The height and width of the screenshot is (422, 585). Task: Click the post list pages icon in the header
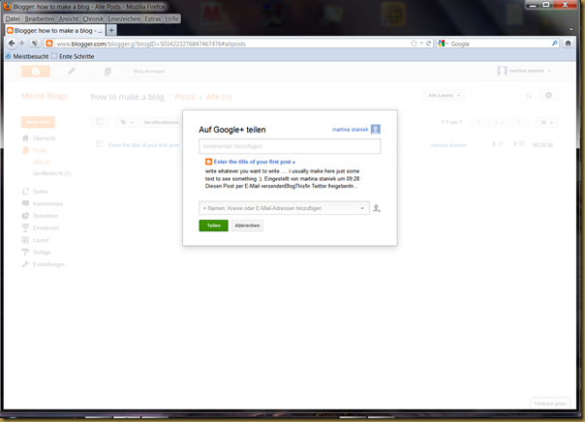click(x=108, y=72)
